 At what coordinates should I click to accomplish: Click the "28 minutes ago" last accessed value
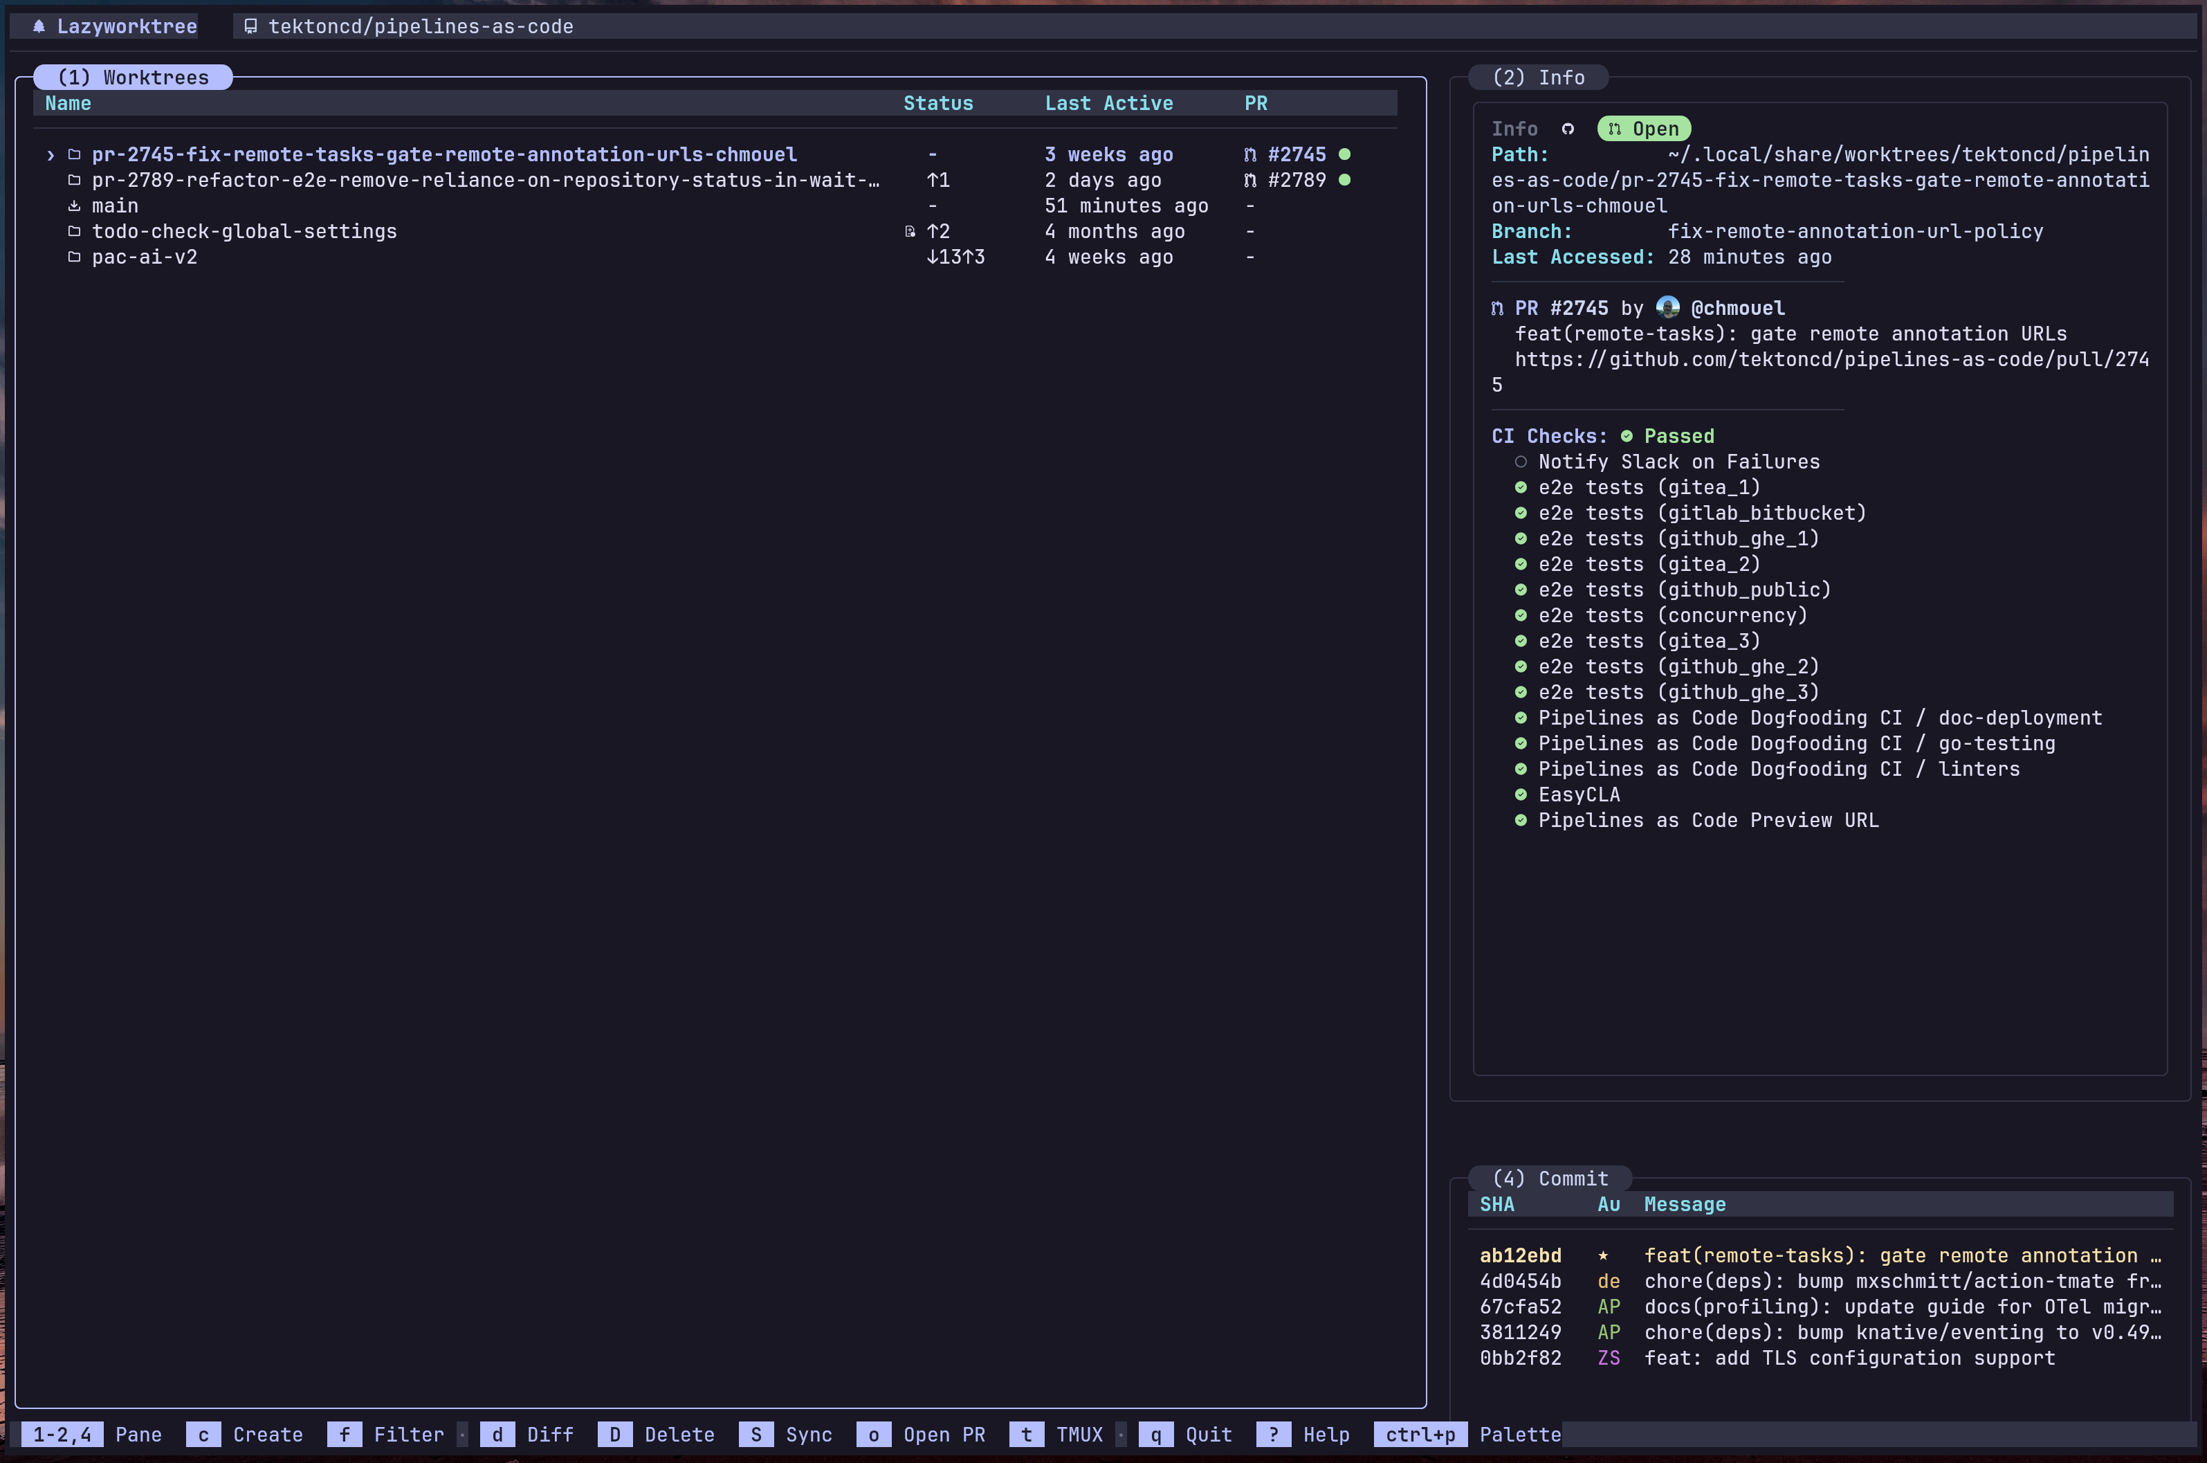[1750, 257]
